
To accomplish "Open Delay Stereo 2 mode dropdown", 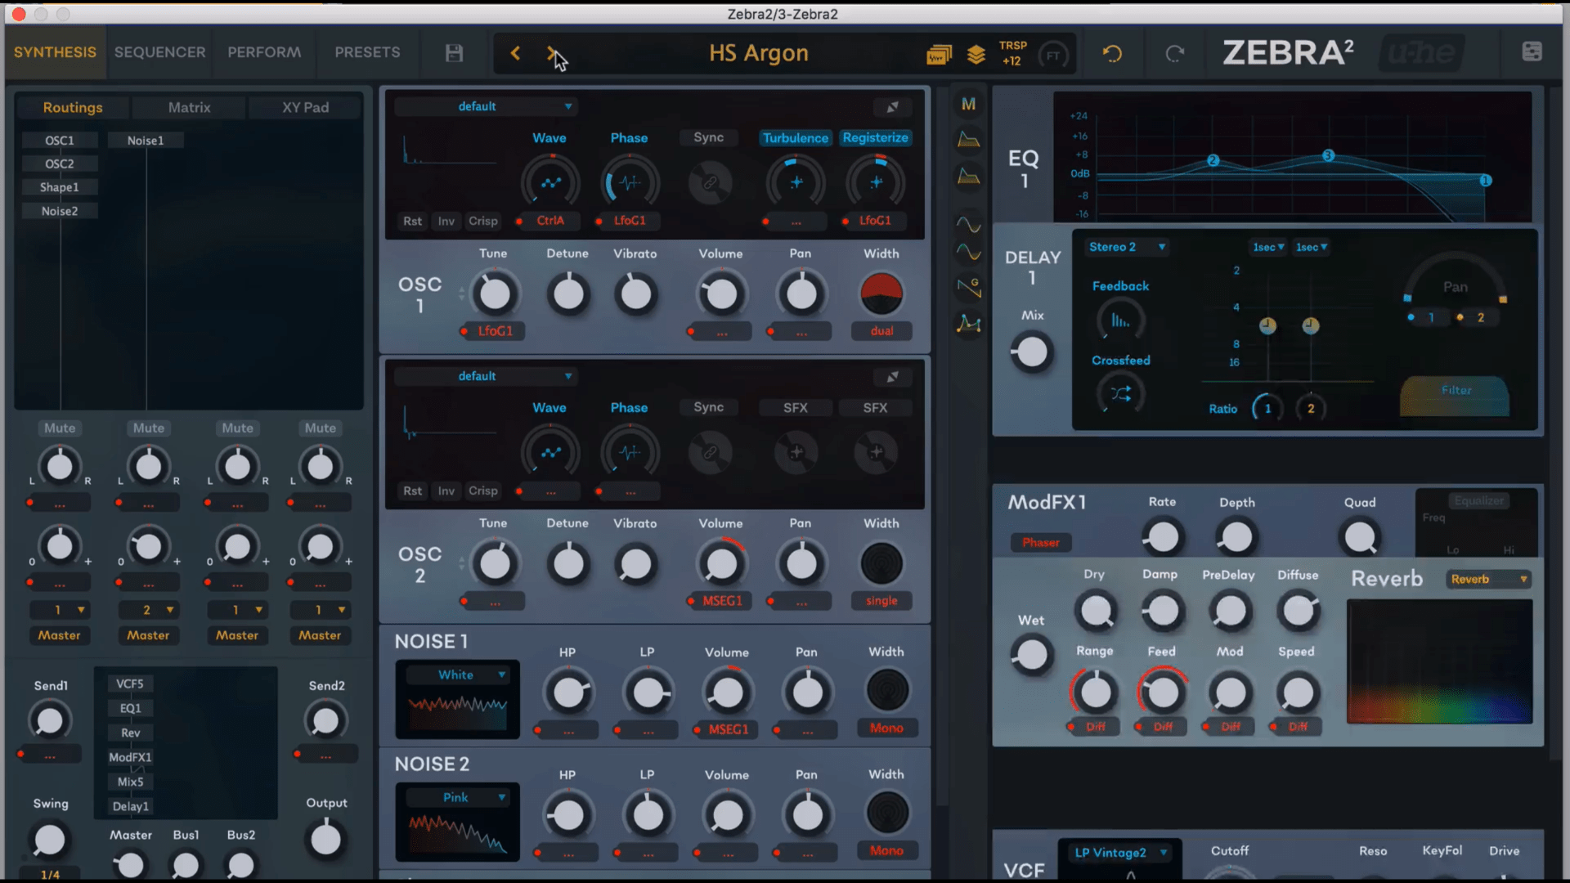I will click(x=1127, y=247).
